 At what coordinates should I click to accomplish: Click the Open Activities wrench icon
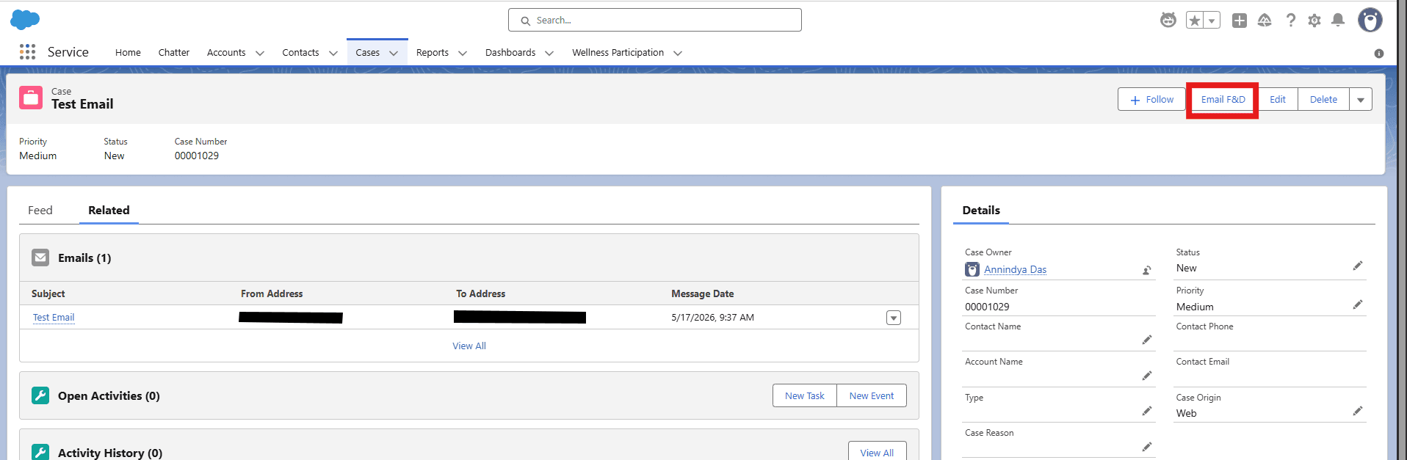click(40, 395)
